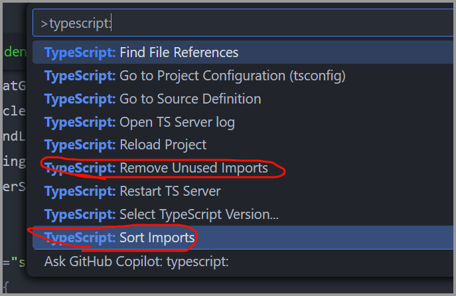456x296 pixels.
Task: Click the command palette input field
Action: click(x=243, y=23)
